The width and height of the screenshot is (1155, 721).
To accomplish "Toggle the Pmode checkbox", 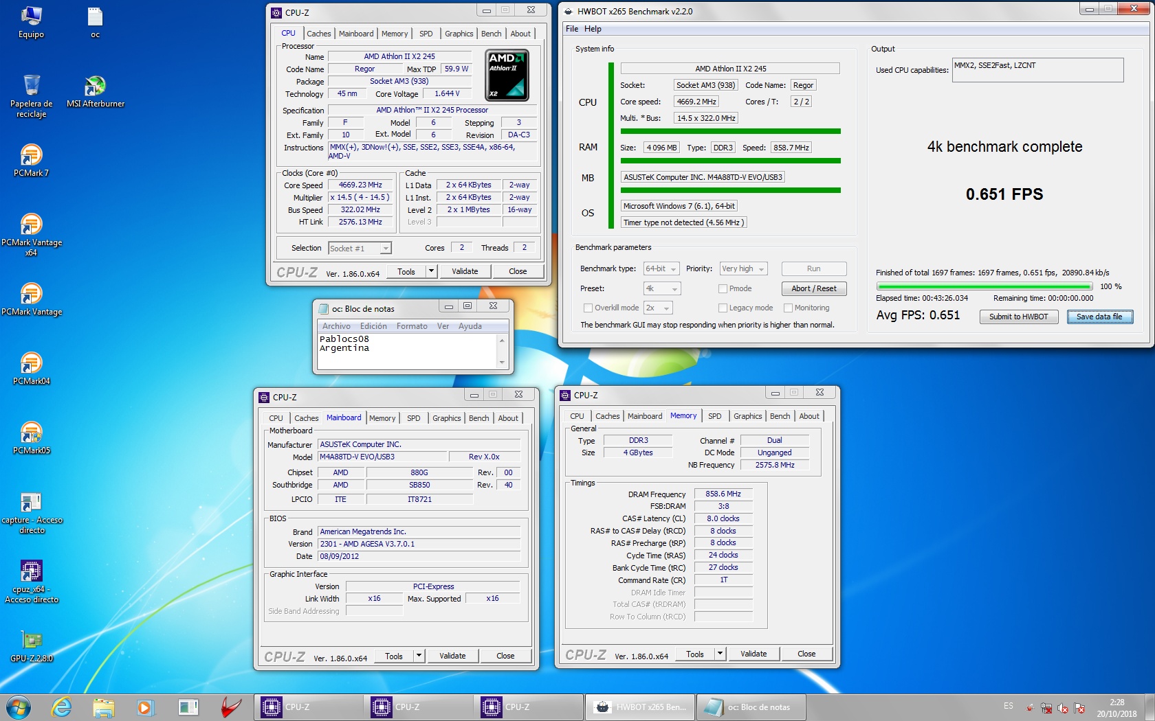I will click(x=723, y=288).
